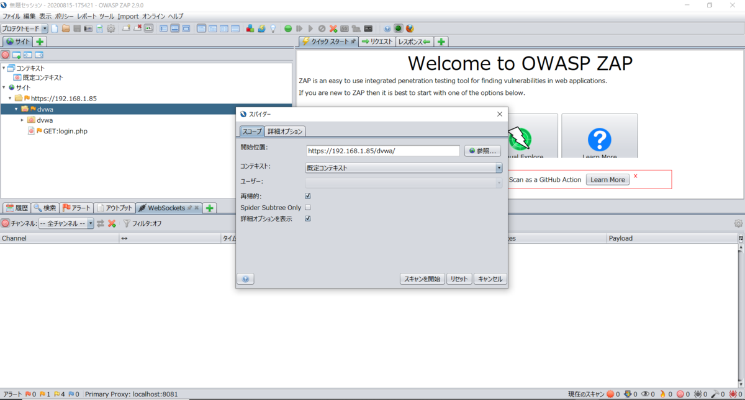Collapse the selected dvwa folder arrow

(17, 109)
